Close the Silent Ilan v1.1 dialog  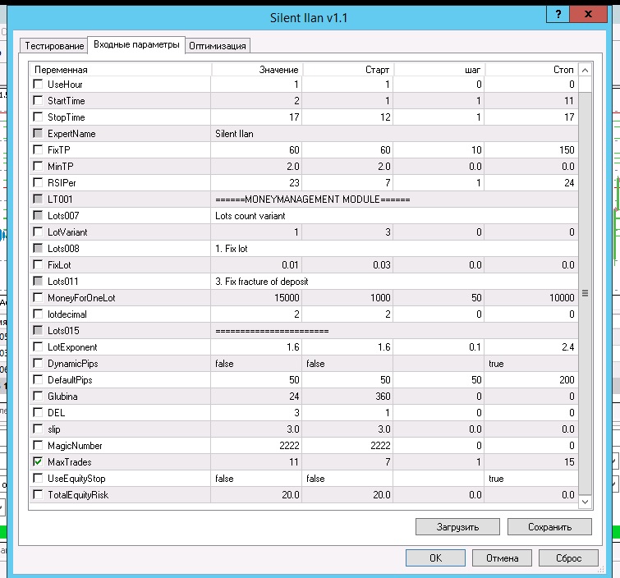click(x=588, y=14)
